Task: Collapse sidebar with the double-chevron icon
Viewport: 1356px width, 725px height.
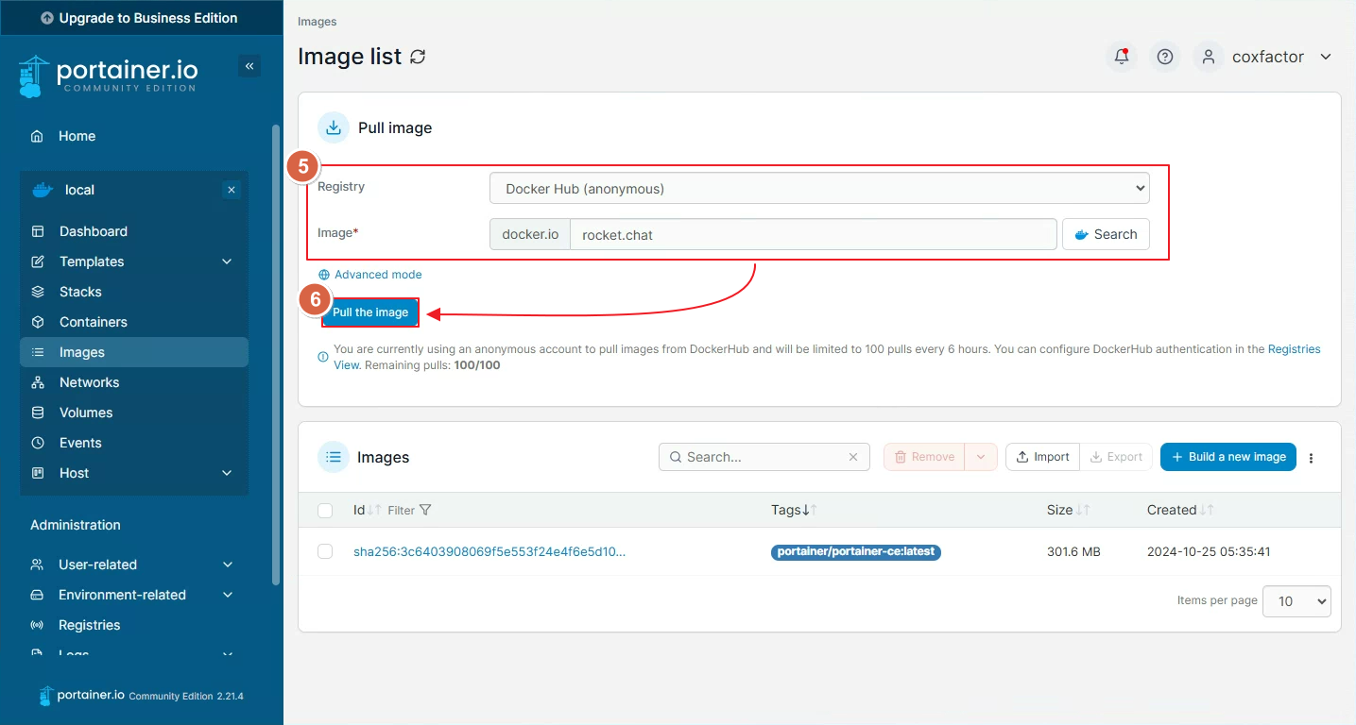Action: 249,66
